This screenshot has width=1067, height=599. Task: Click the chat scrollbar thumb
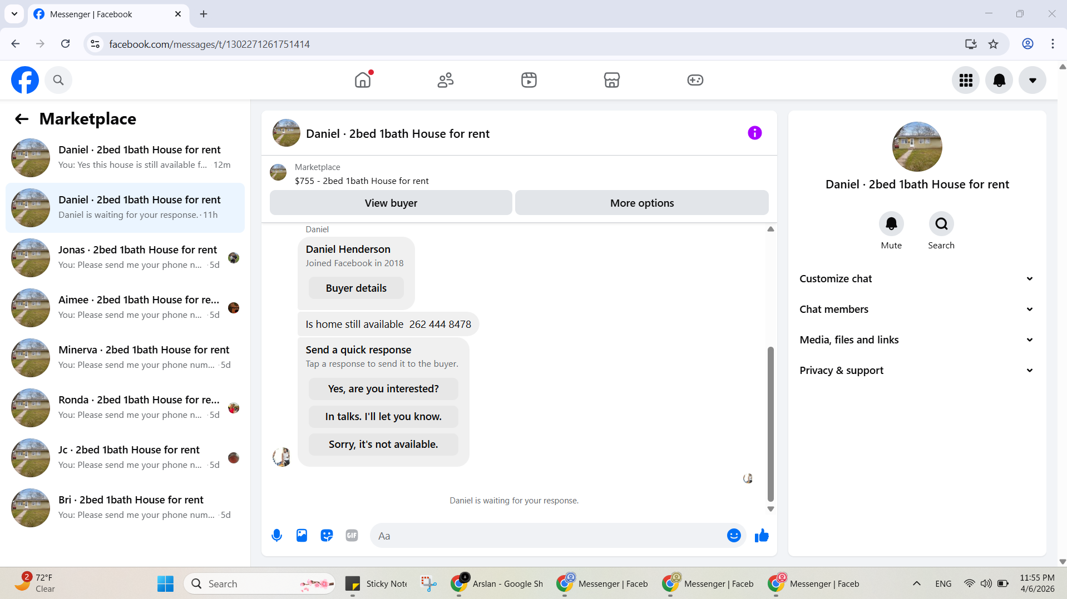pos(770,424)
